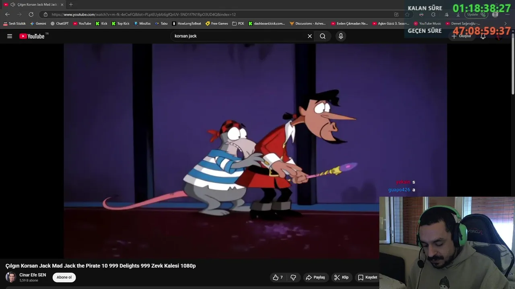Open Demet Sağıroğlu bookmark
515x289 pixels.
463,23
